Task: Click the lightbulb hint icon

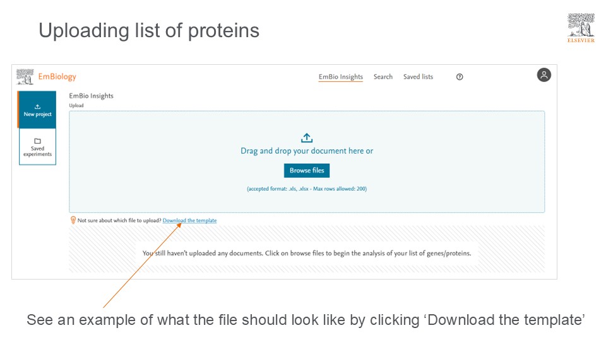Action: coord(73,220)
